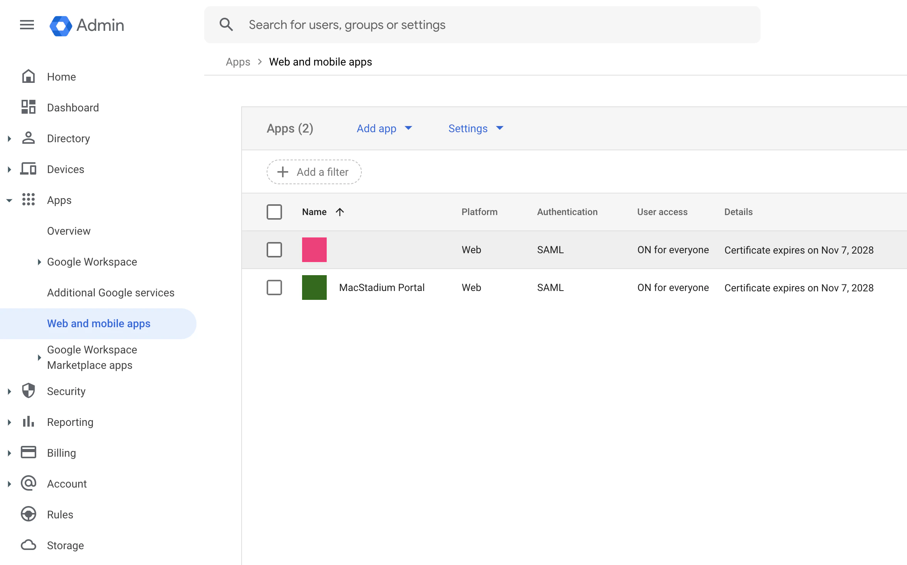Screen dimensions: 907x565
Task: Click the Billing card icon
Action: pyautogui.click(x=29, y=452)
